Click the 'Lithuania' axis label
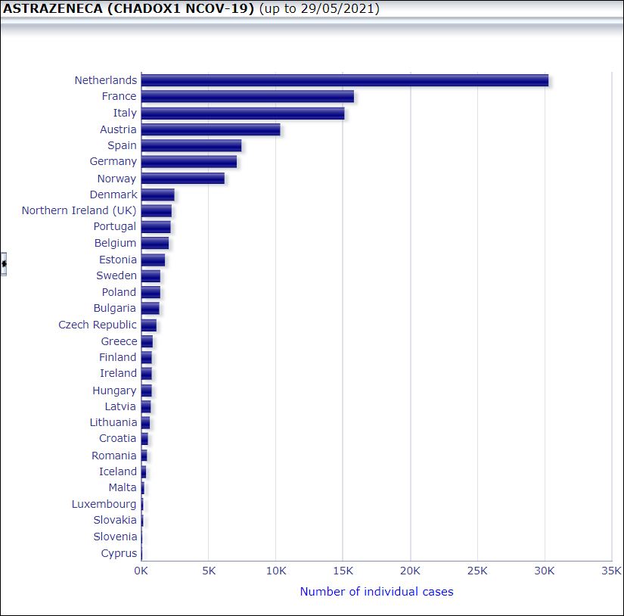 pos(113,422)
